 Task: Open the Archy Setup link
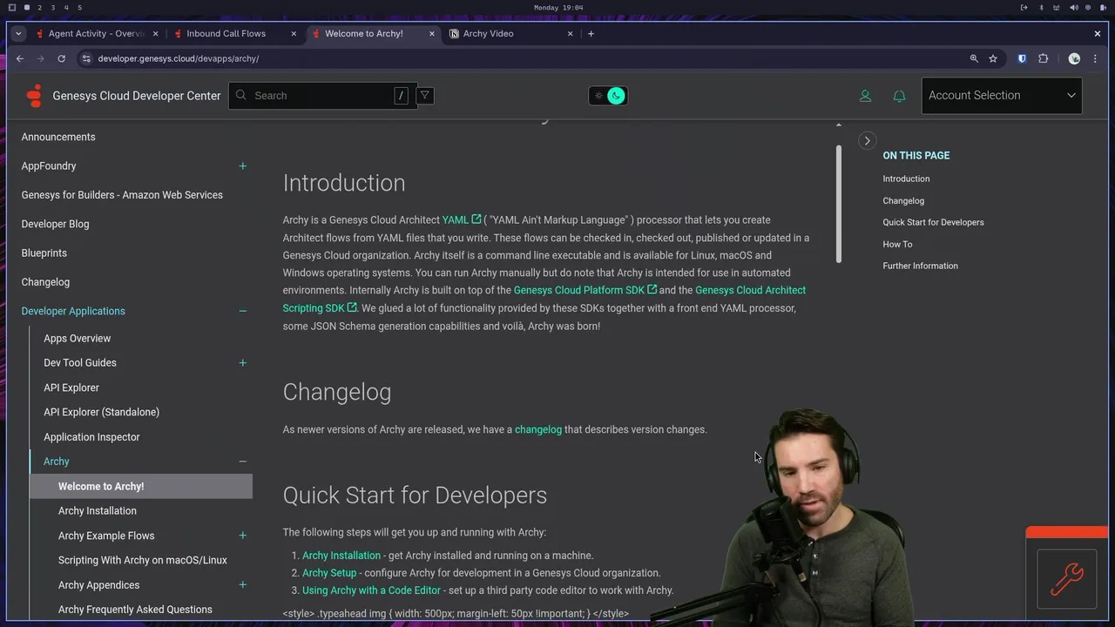(x=329, y=573)
